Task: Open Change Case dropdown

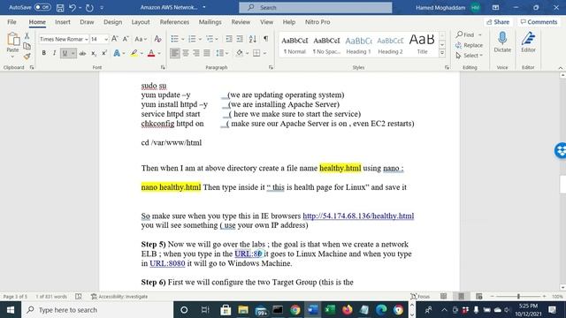Action: pyautogui.click(x=141, y=39)
